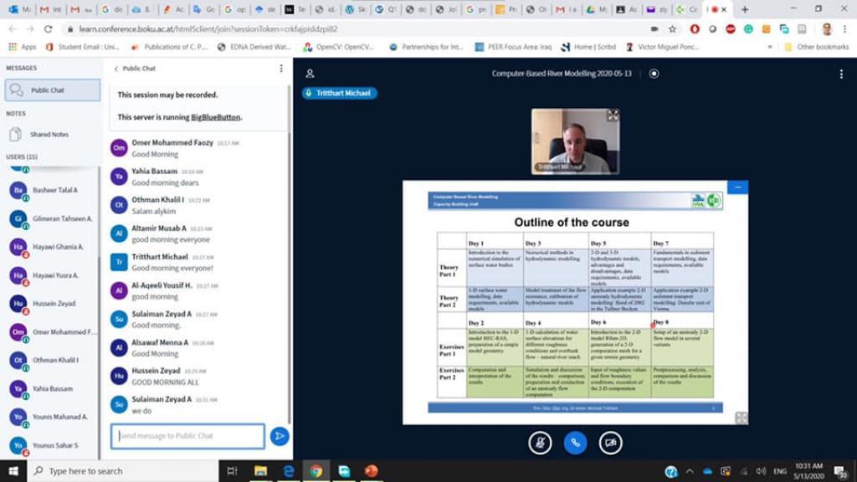The width and height of the screenshot is (857, 482).
Task: Open the chat options three-dot menu
Action: 281,69
